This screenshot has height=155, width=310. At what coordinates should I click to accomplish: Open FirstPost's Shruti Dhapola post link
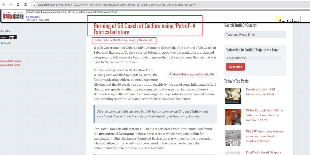click(x=263, y=152)
